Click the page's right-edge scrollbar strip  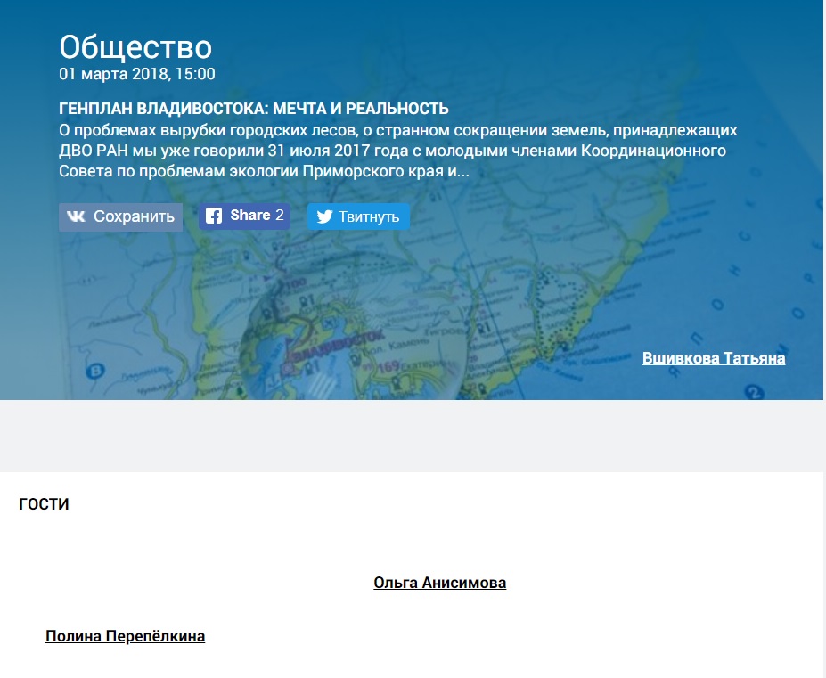tap(823, 339)
